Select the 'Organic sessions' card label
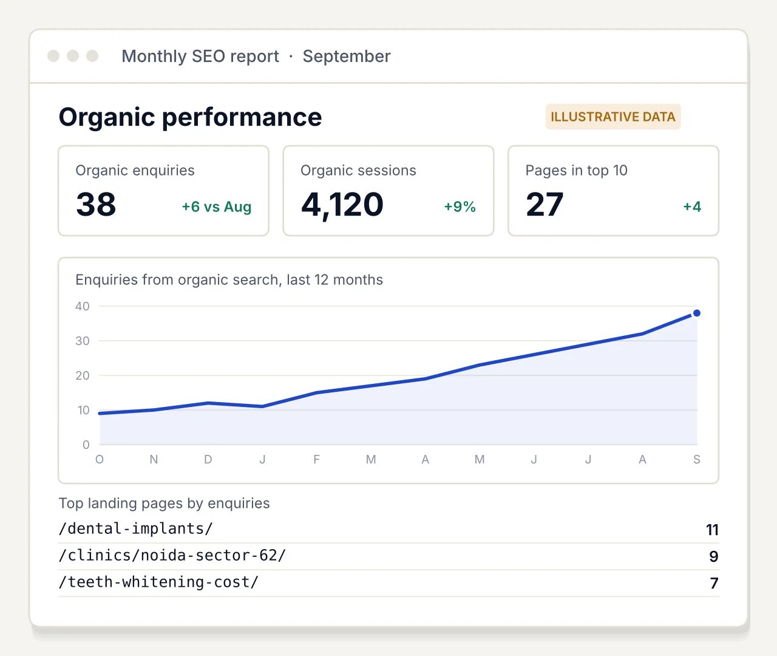The image size is (777, 656). click(358, 171)
